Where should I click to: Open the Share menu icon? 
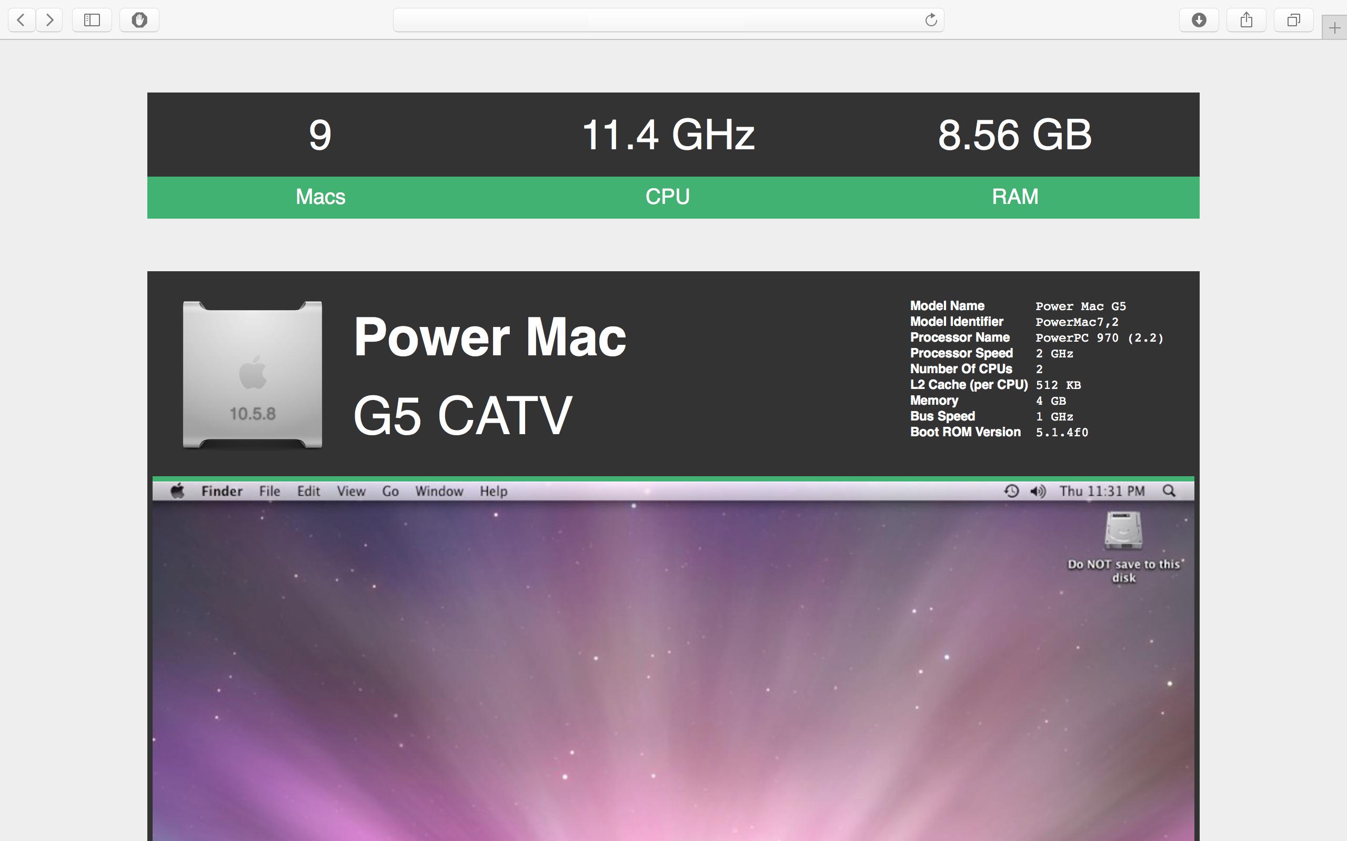click(1247, 20)
